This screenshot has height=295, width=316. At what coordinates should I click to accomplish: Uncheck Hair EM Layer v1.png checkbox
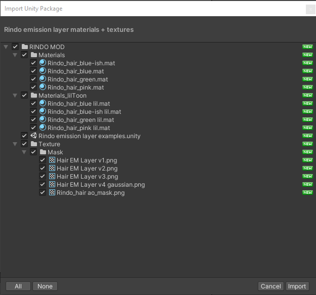coord(43,160)
